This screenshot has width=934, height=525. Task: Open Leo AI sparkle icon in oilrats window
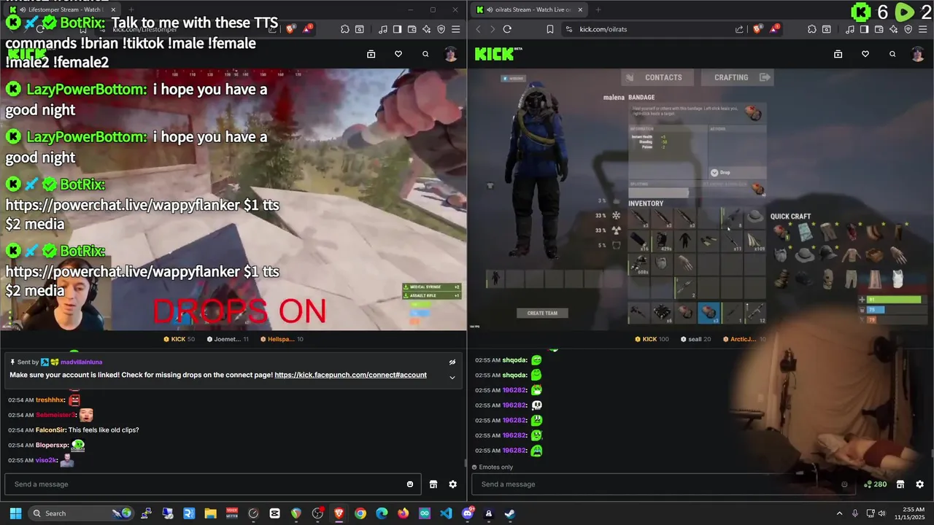[x=893, y=29]
